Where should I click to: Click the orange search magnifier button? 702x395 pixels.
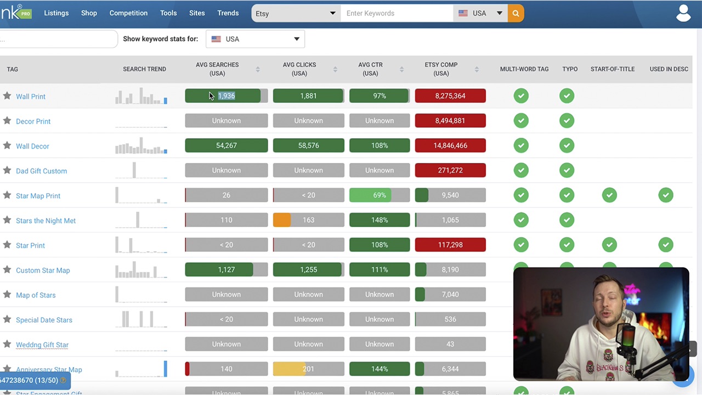[516, 13]
